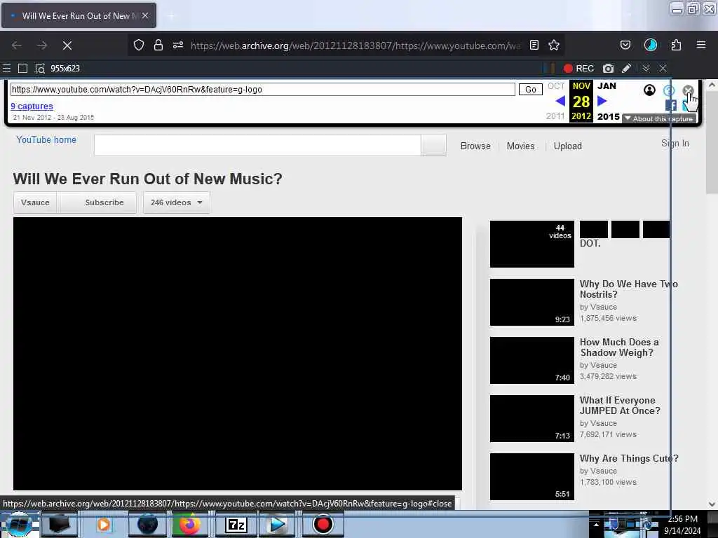This screenshot has width=718, height=538.
Task: Show hidden system tray icons
Action: click(596, 524)
